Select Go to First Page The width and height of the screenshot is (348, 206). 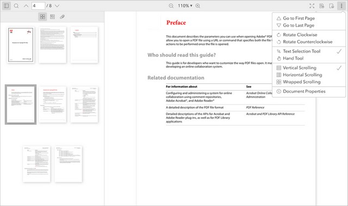(309, 18)
